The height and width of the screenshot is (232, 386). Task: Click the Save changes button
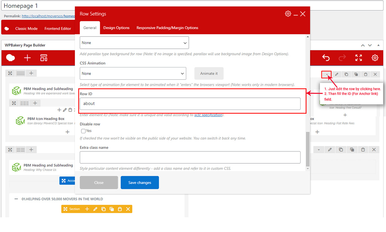click(x=140, y=183)
